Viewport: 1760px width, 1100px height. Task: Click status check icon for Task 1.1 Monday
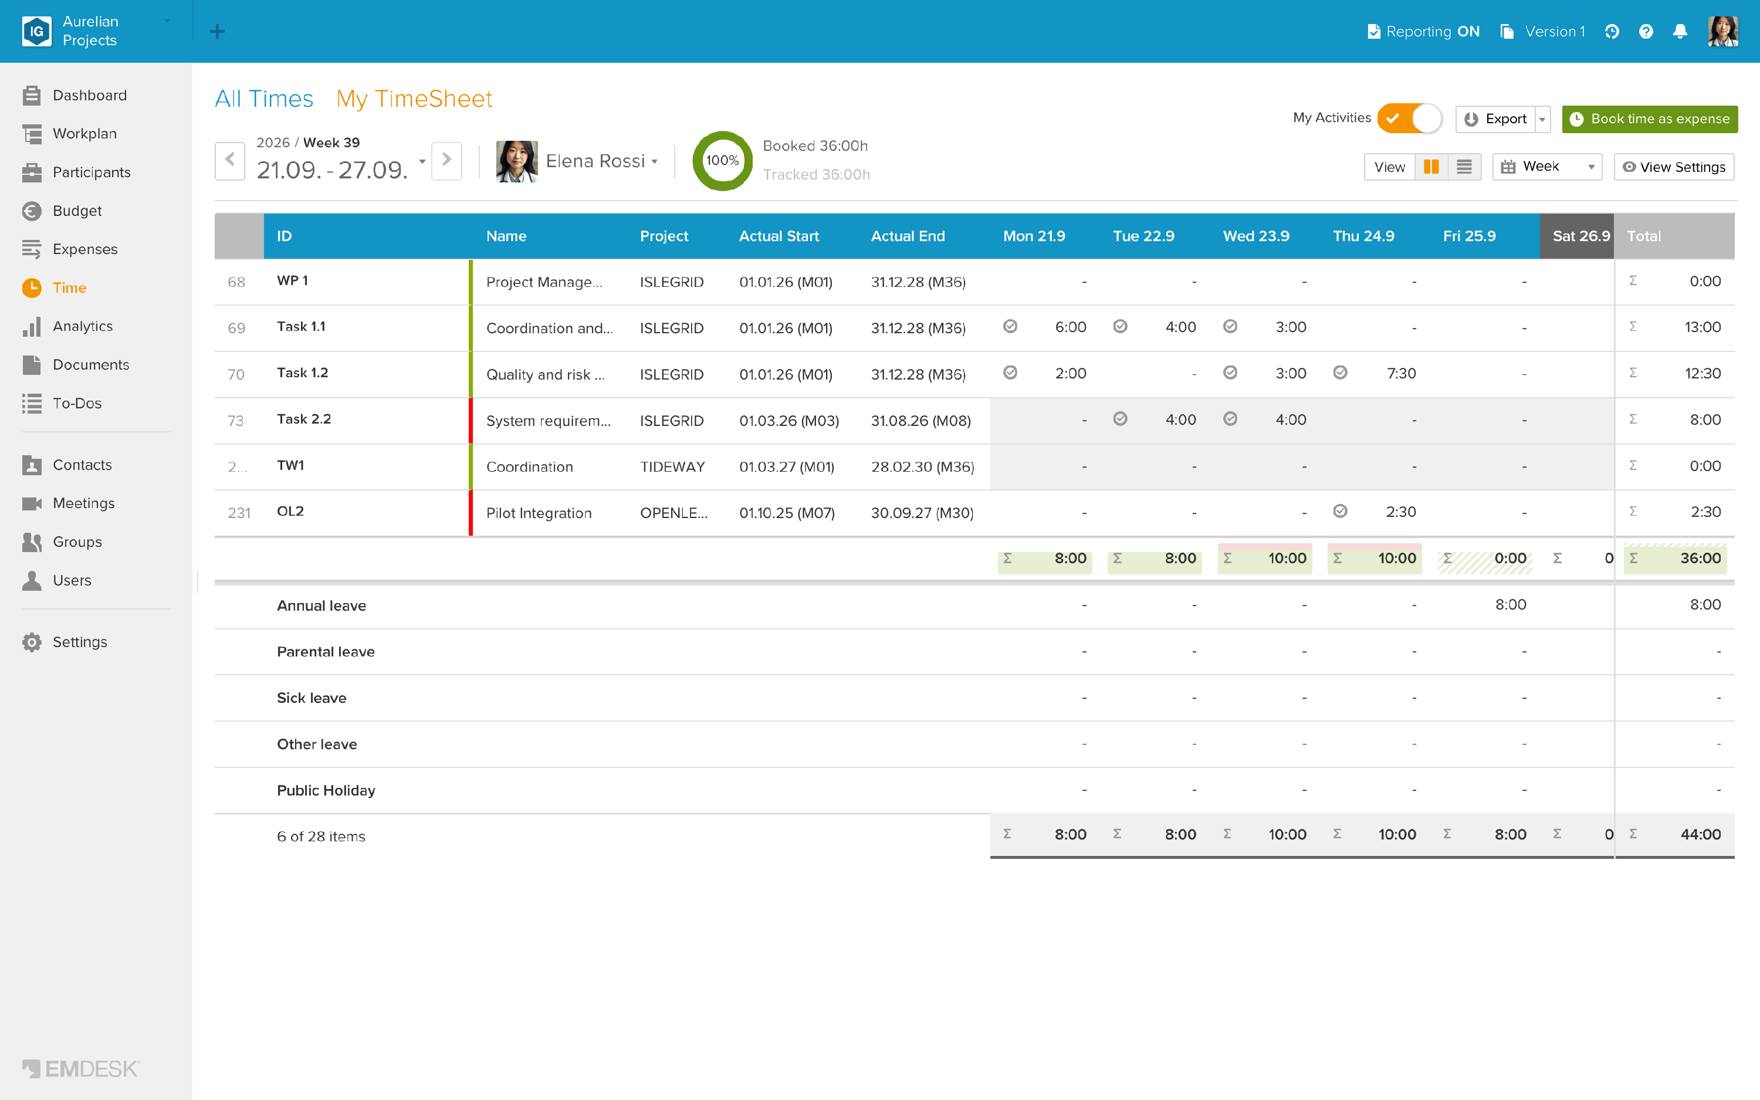(x=1010, y=327)
